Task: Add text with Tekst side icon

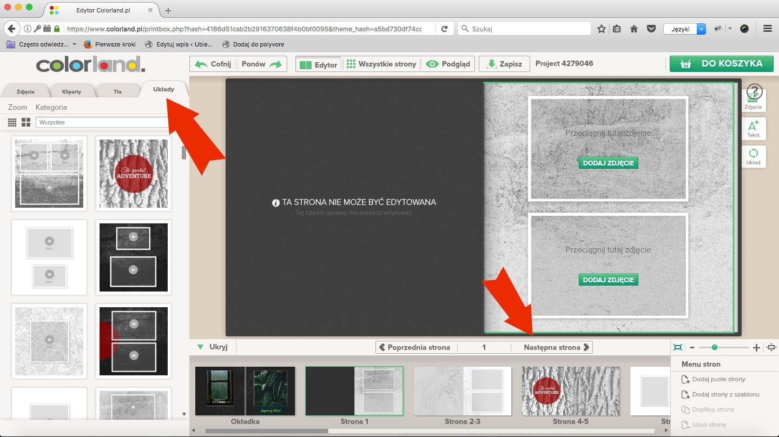Action: click(x=753, y=129)
